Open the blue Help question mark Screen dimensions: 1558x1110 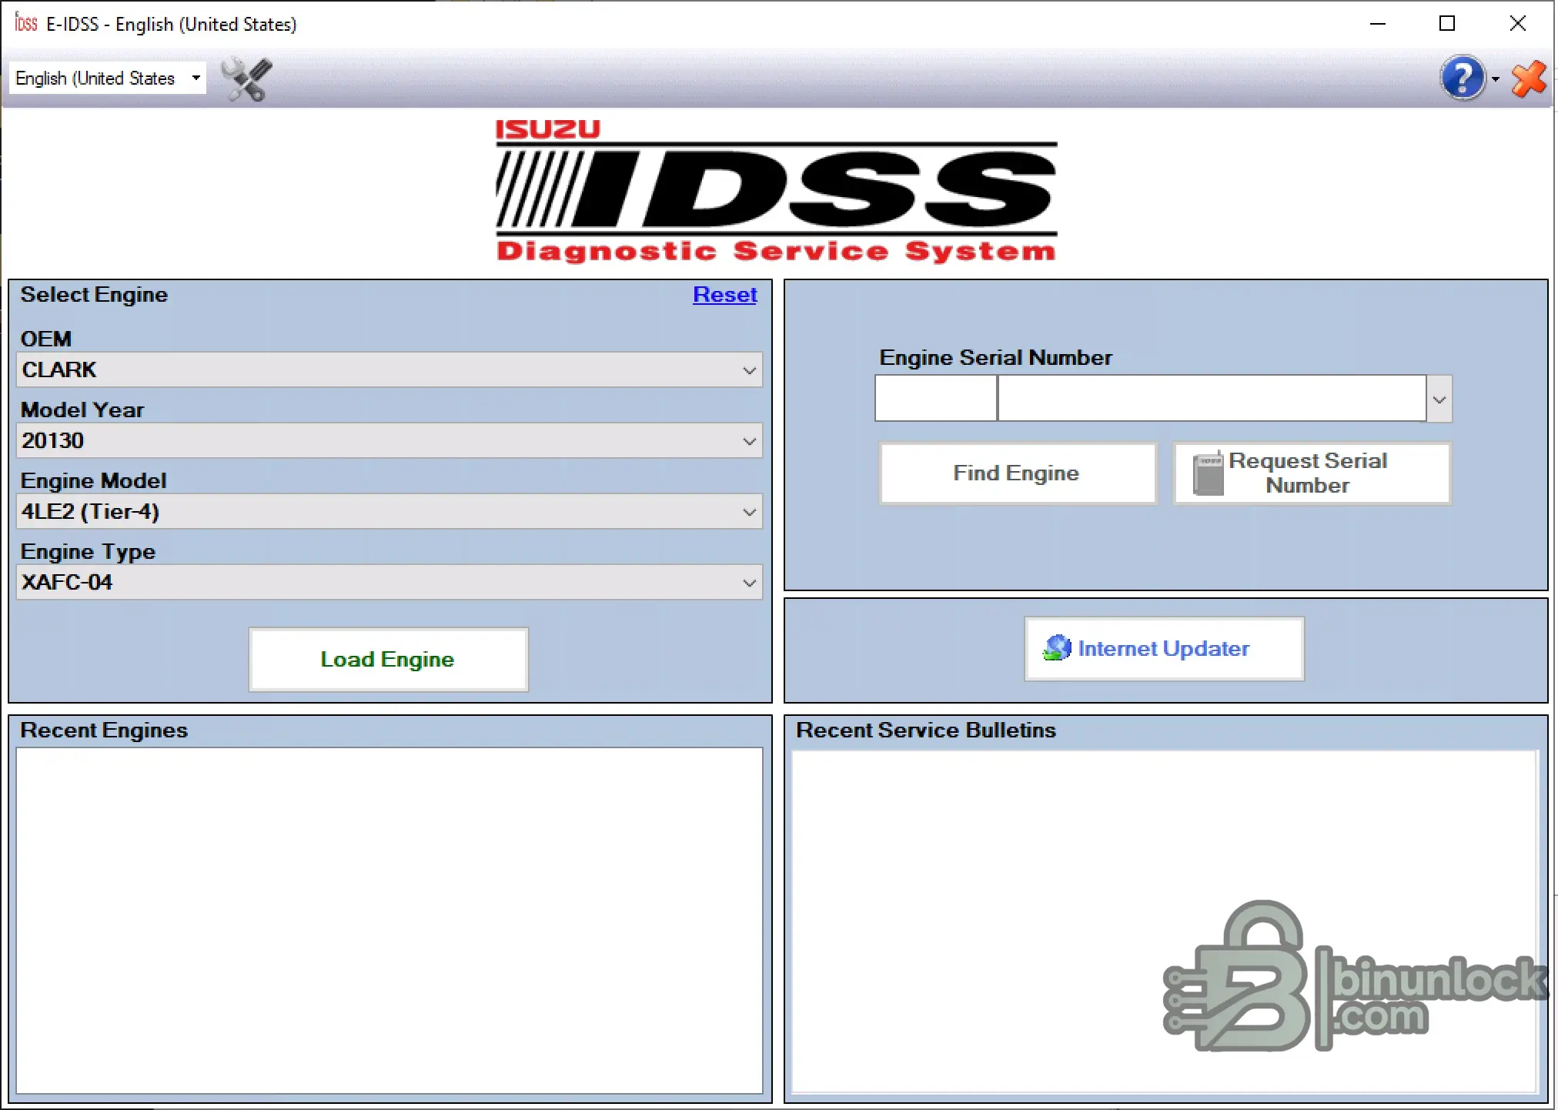pos(1463,78)
